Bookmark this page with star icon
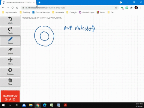 click(x=116, y=8)
